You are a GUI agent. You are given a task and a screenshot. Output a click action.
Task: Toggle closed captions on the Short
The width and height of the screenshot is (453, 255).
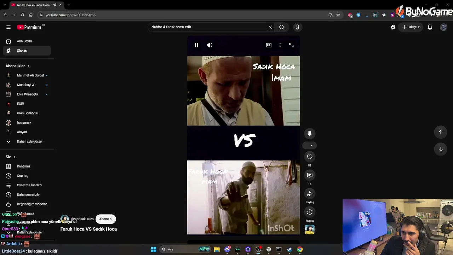pyautogui.click(x=269, y=45)
